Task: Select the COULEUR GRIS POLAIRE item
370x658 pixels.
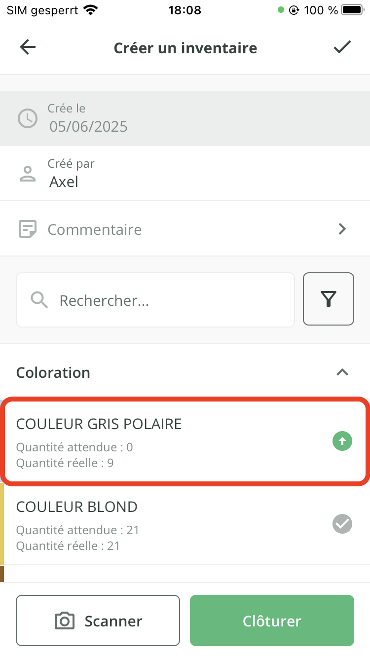Action: (148, 441)
